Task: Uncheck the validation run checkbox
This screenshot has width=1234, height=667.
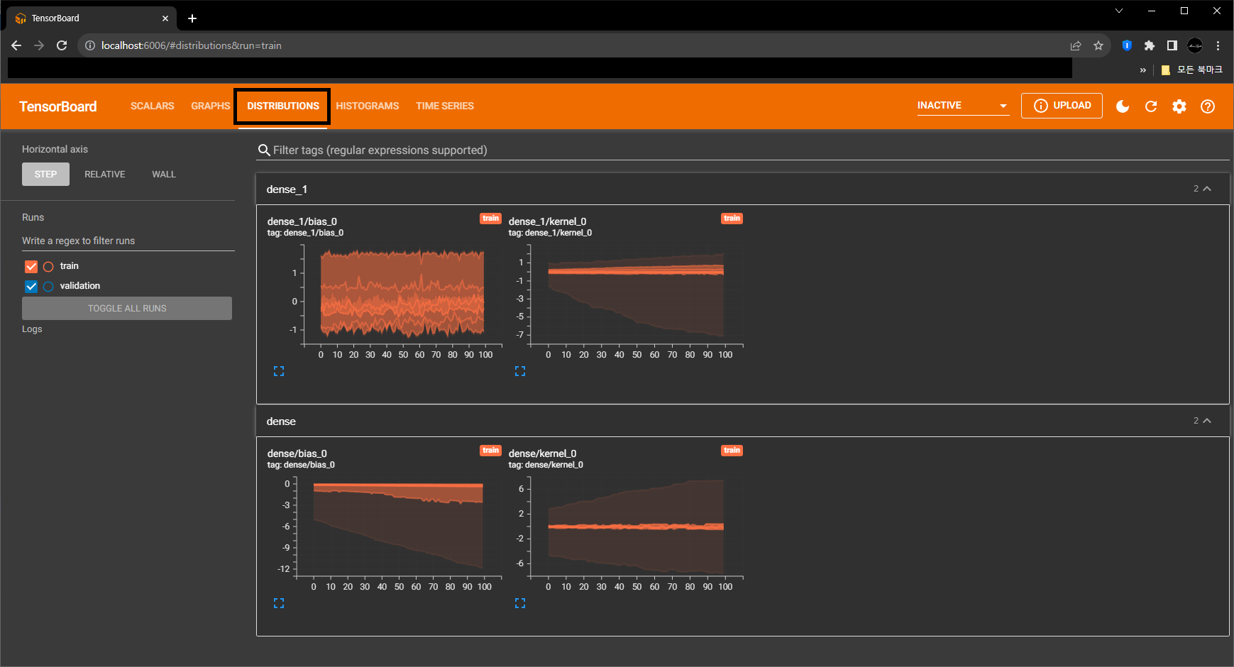Action: [x=31, y=287]
